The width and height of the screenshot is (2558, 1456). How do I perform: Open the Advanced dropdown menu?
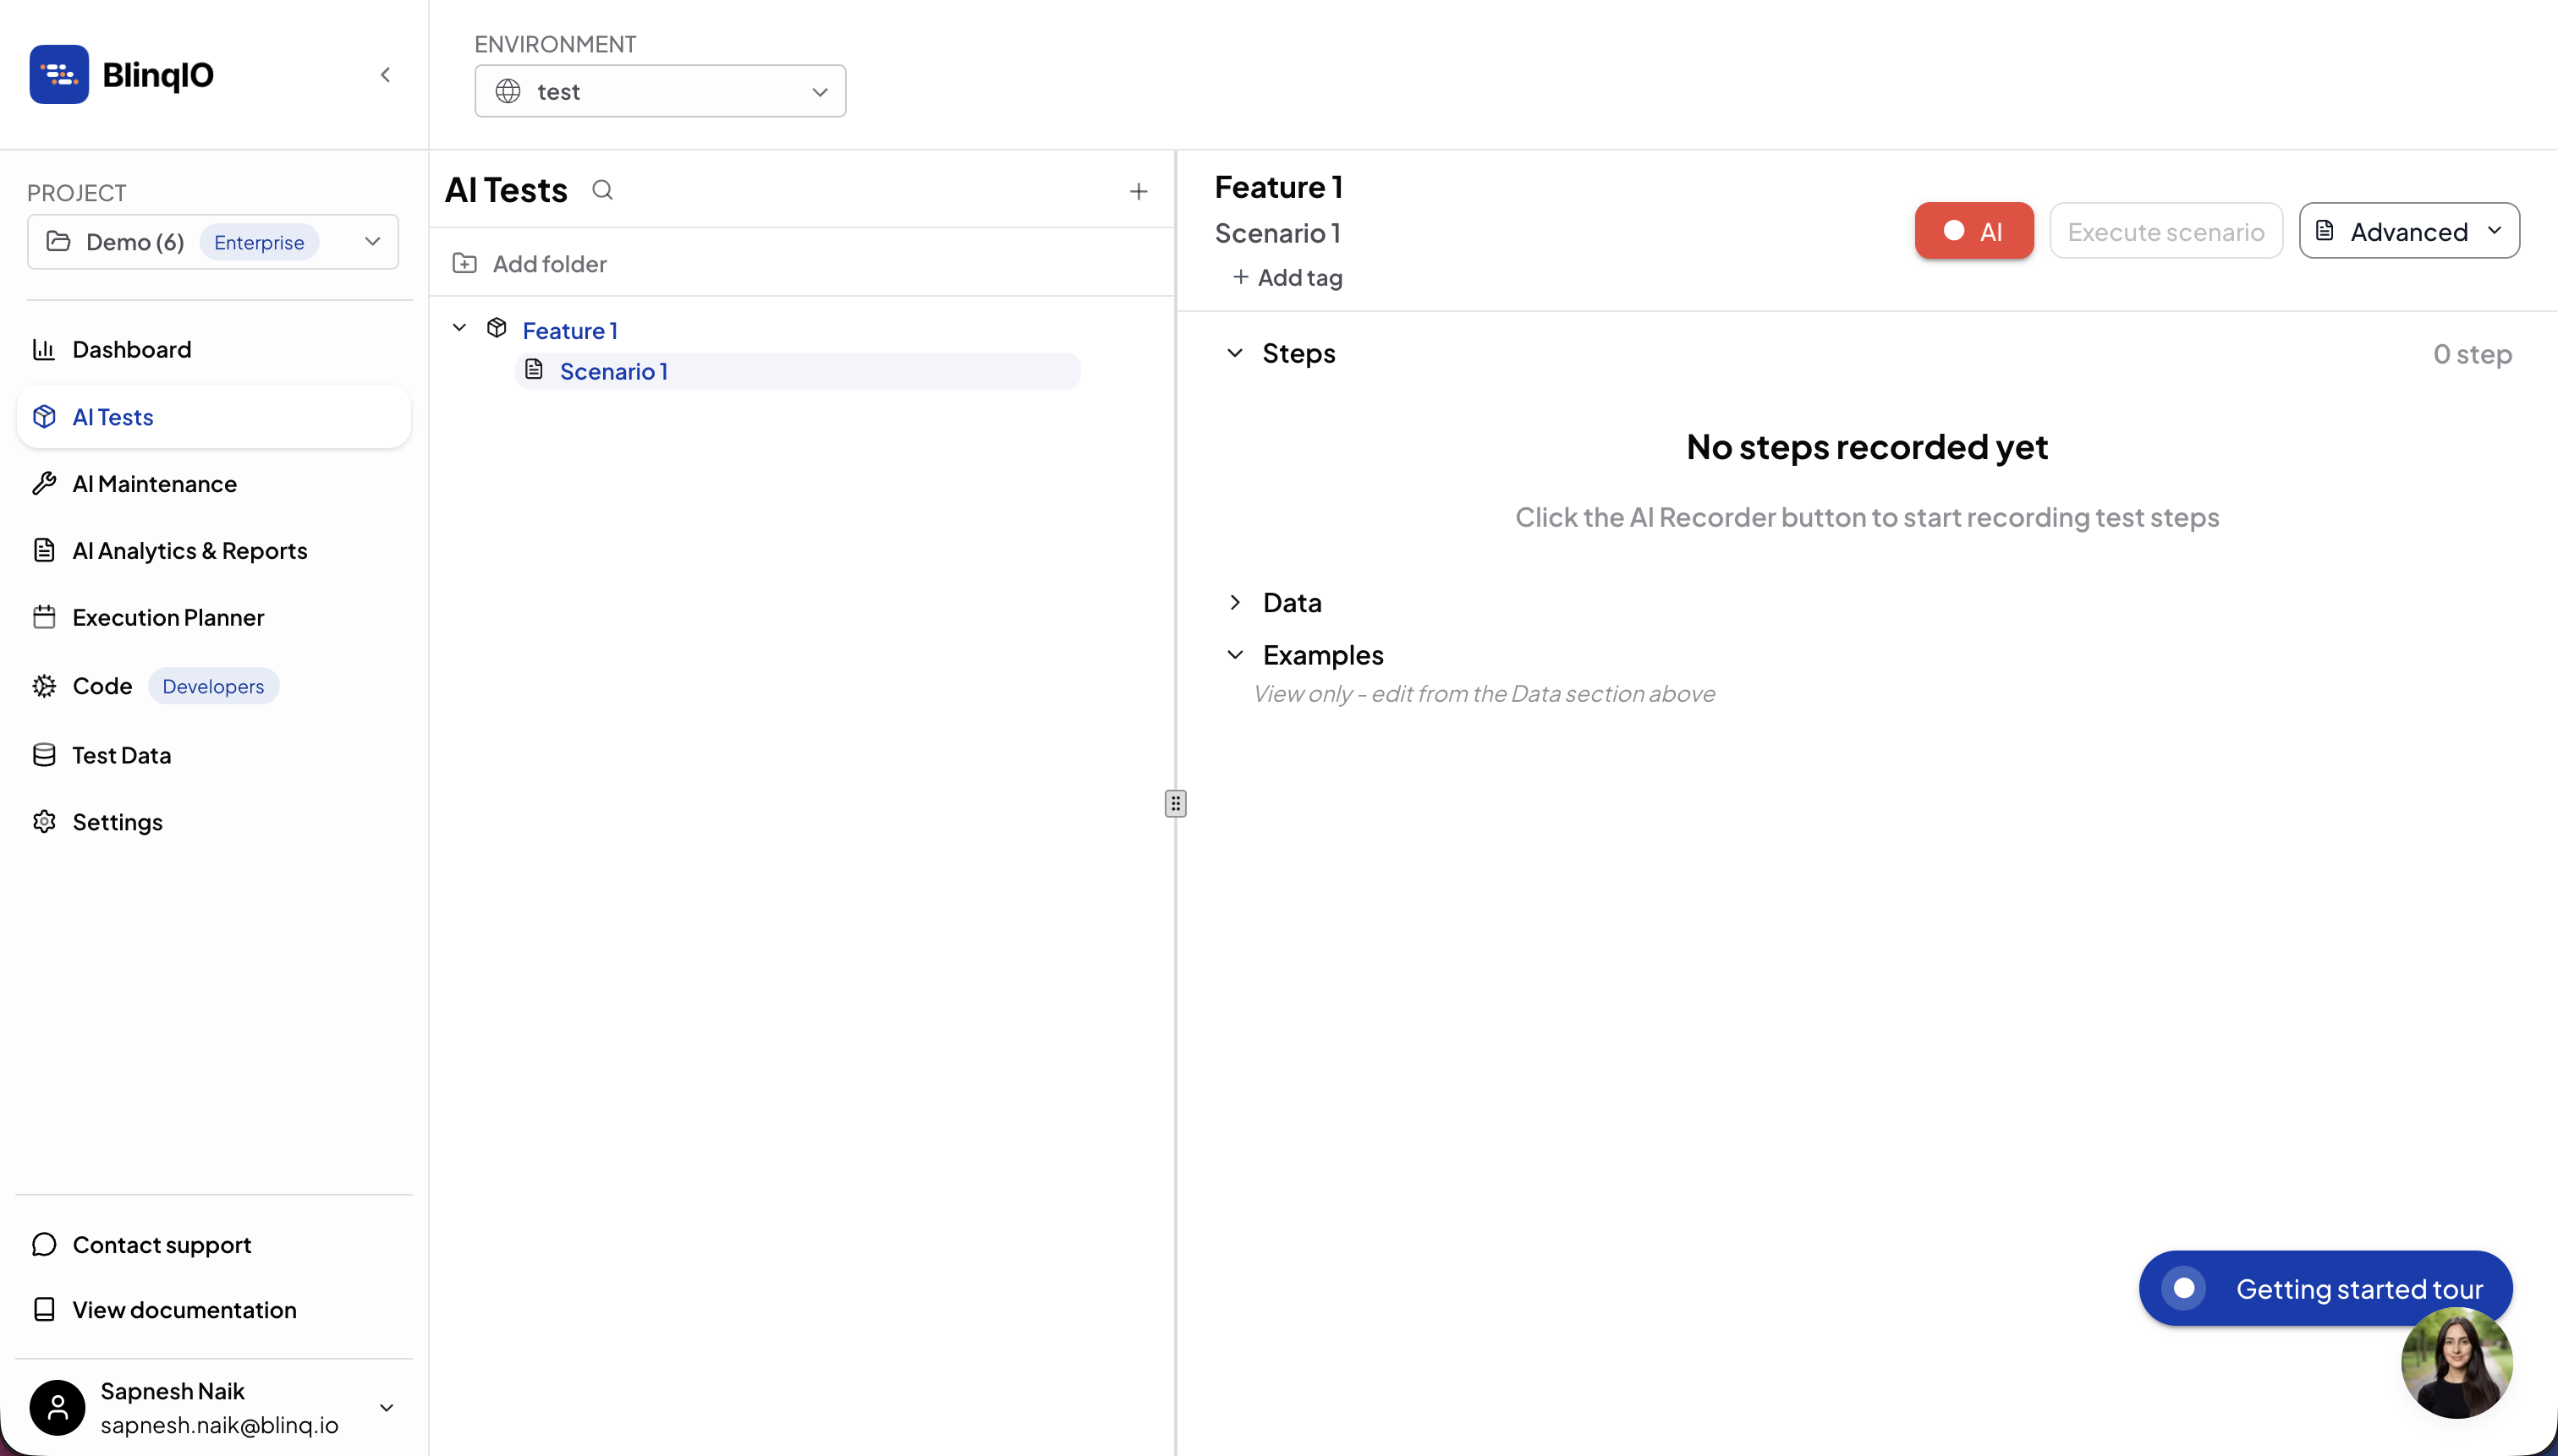point(2408,231)
